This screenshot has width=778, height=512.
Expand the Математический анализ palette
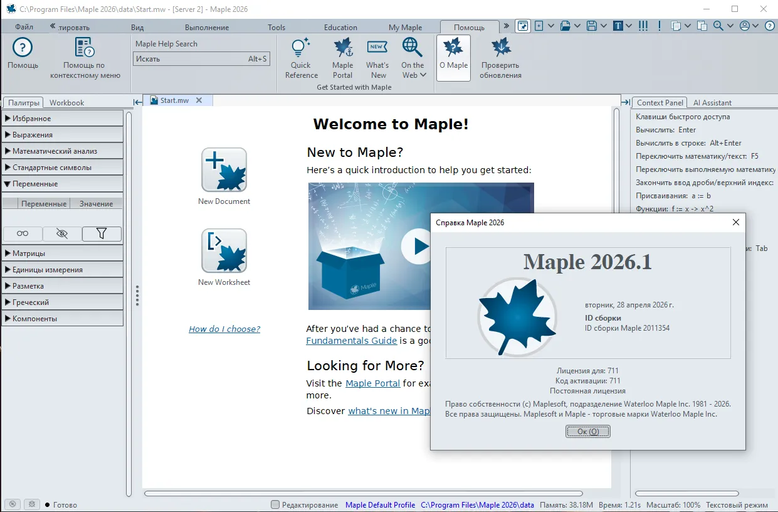(63, 151)
